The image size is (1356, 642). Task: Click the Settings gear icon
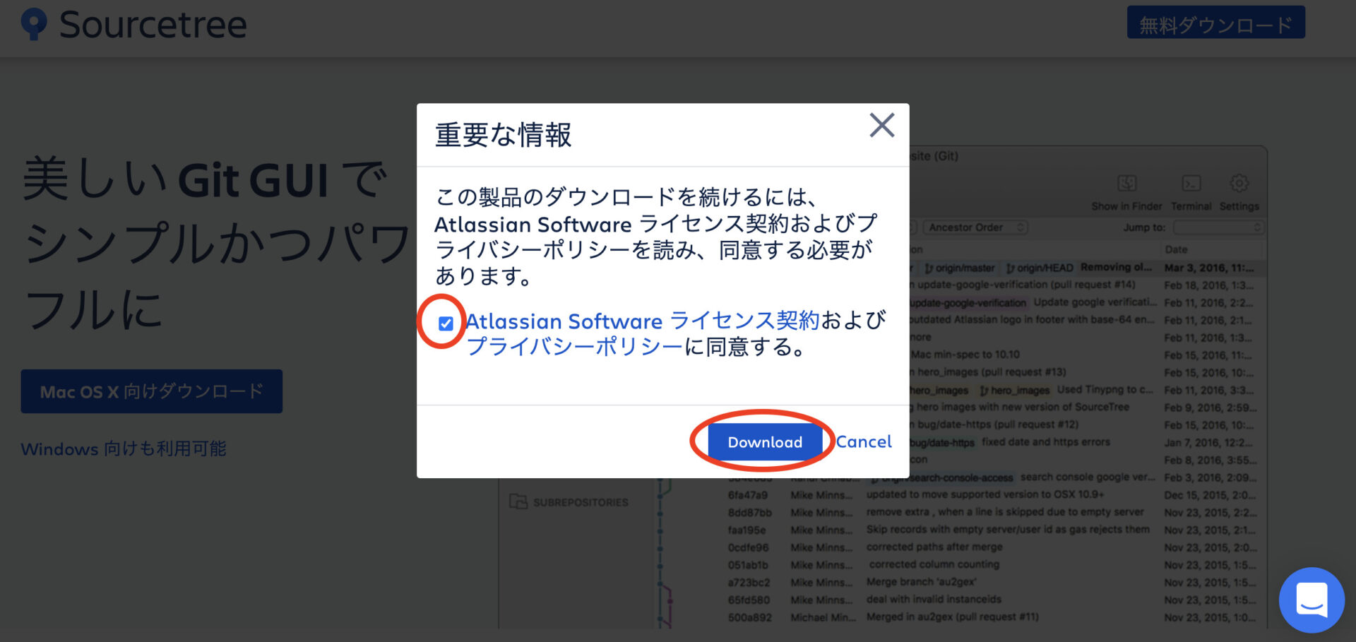coord(1239,184)
